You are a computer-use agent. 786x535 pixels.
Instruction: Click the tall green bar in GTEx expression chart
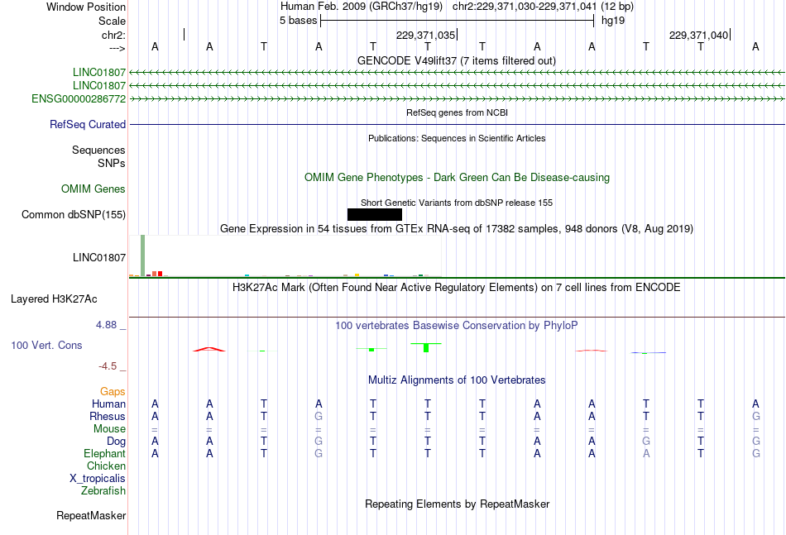(x=143, y=256)
